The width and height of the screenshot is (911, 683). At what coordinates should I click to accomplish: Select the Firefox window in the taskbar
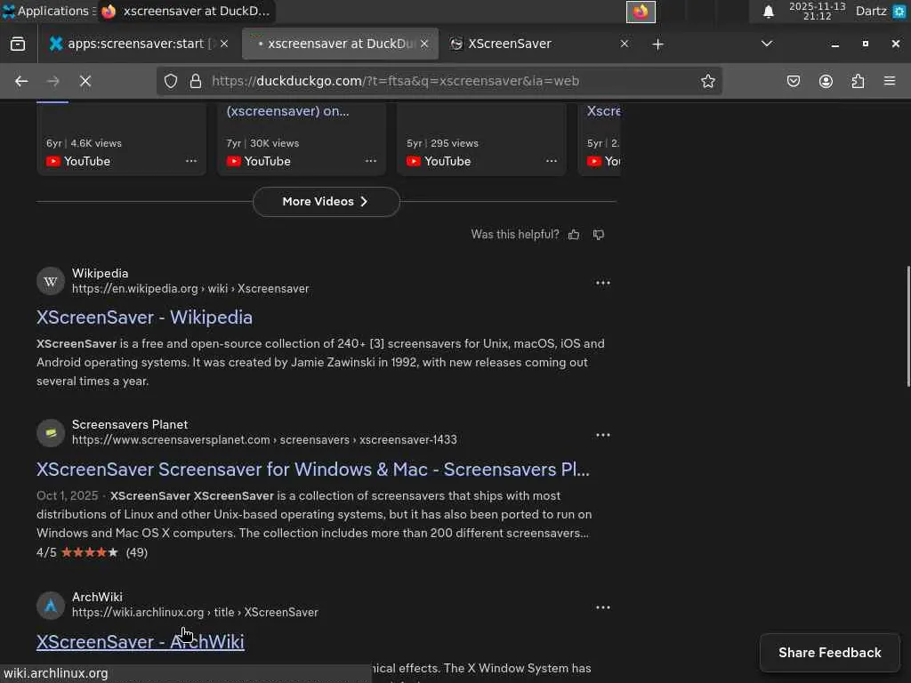pos(186,11)
